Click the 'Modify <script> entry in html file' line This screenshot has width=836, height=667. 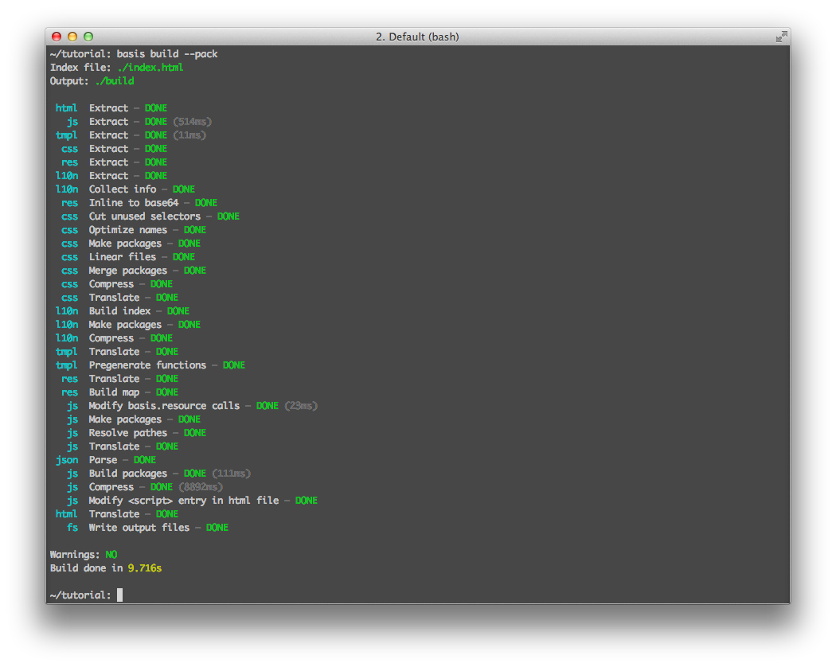pos(193,501)
